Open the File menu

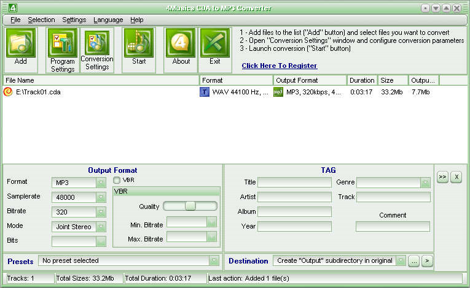pos(15,20)
